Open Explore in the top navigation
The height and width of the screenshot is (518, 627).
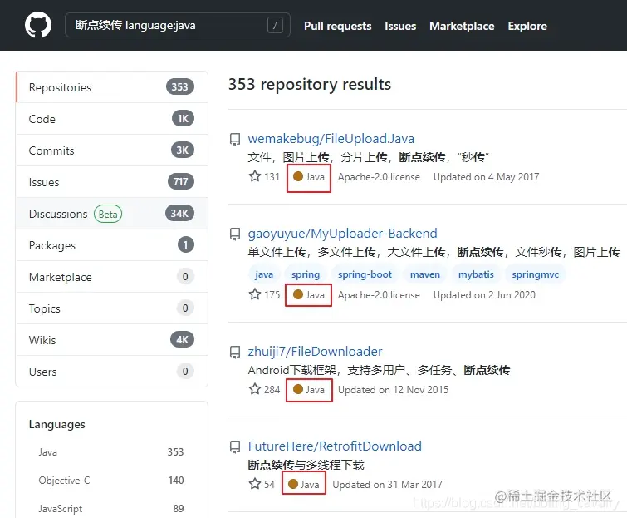[527, 26]
